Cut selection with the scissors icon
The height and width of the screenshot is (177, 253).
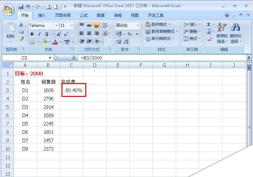tap(21, 25)
